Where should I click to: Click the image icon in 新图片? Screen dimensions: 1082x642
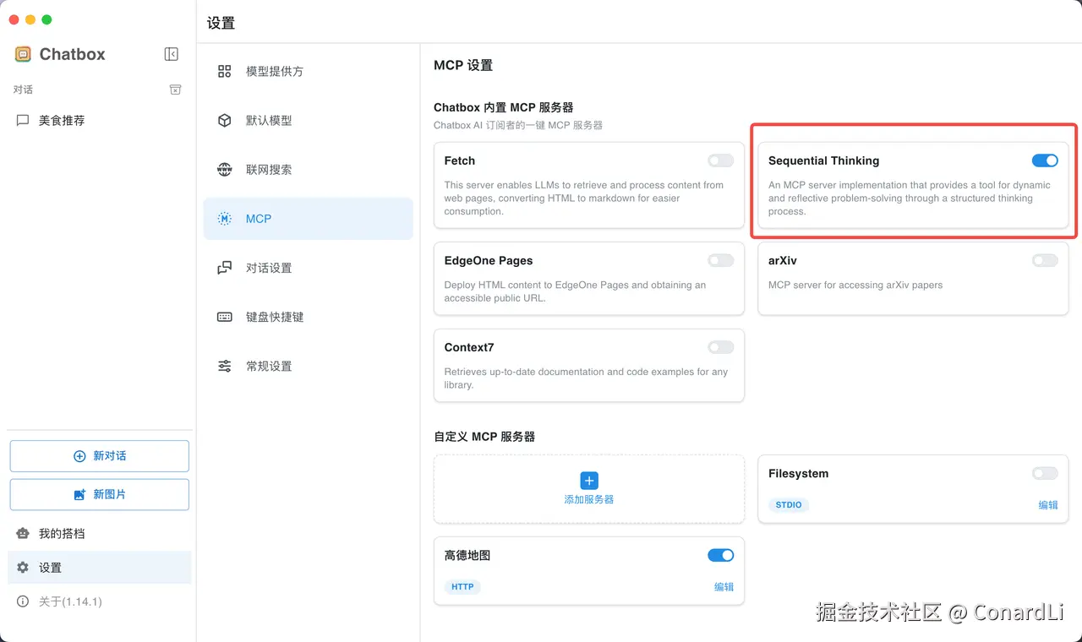click(x=79, y=495)
